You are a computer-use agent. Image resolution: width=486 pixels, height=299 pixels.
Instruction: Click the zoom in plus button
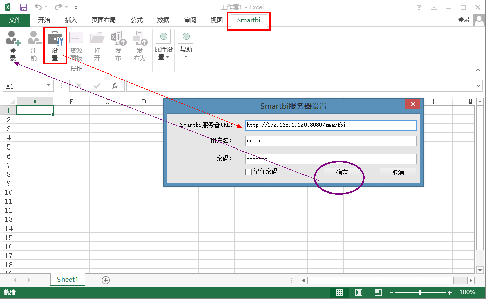coord(450,293)
